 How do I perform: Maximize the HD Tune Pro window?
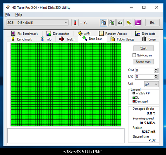coord(144,7)
